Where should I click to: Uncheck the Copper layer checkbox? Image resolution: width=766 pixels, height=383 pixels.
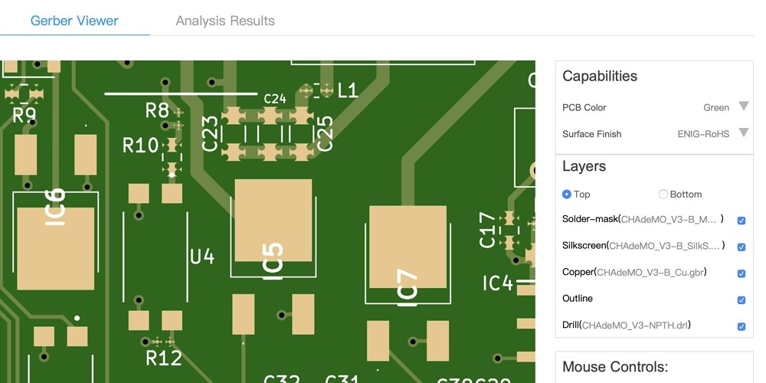tap(741, 273)
